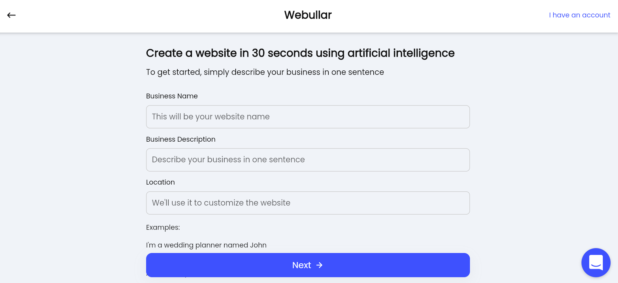This screenshot has height=283, width=618.
Task: Click 'This will be your website name' placeholder
Action: [x=211, y=117]
